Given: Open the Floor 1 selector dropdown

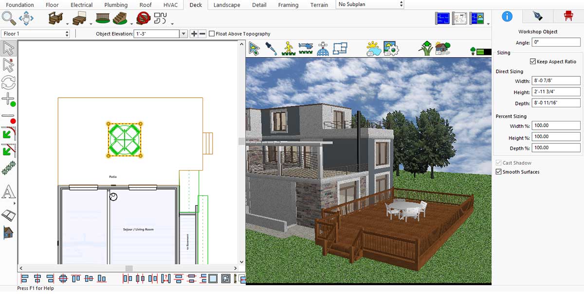Looking at the screenshot, I should click(x=36, y=34).
